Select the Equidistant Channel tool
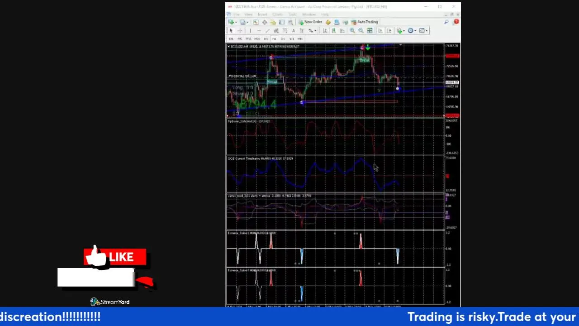The width and height of the screenshot is (579, 326). [276, 30]
